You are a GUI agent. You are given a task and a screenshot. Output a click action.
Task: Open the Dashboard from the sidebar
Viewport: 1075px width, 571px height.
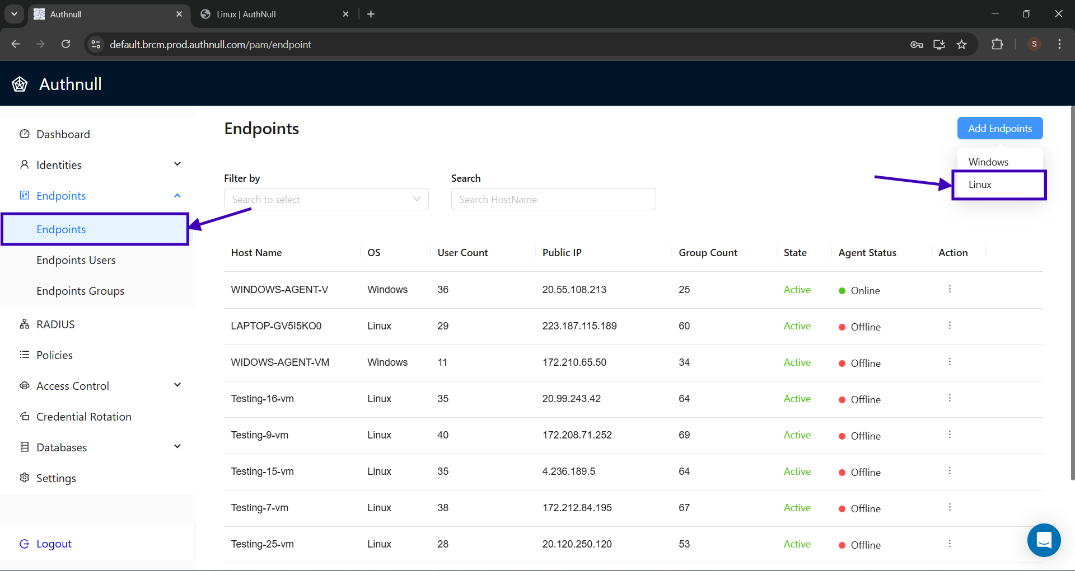pyautogui.click(x=25, y=134)
